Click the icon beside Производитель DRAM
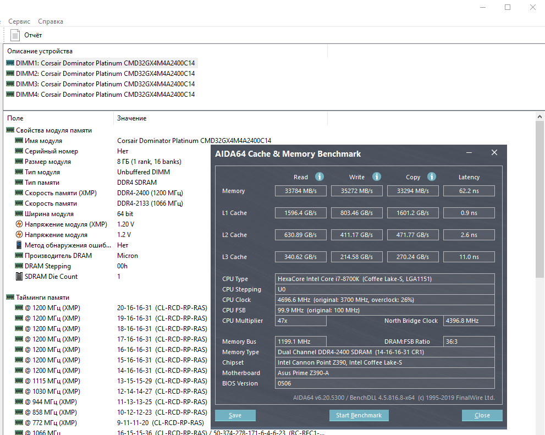The image size is (545, 435). [19, 255]
